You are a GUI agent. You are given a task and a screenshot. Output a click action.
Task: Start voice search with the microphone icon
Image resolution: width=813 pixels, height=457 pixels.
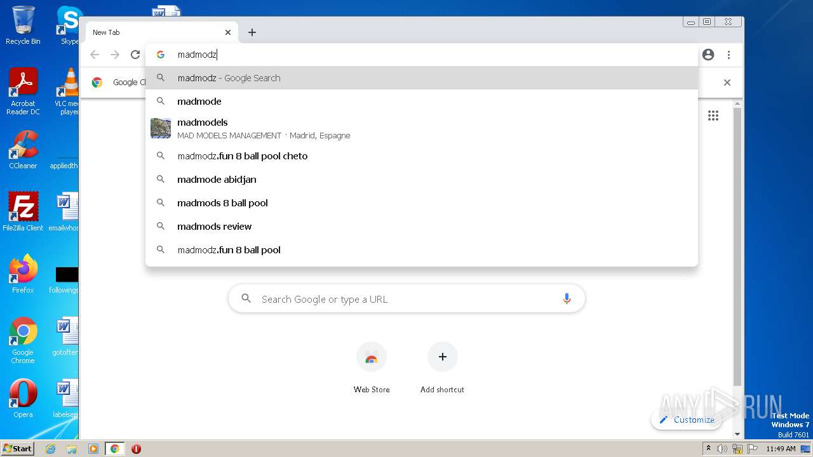tap(567, 299)
